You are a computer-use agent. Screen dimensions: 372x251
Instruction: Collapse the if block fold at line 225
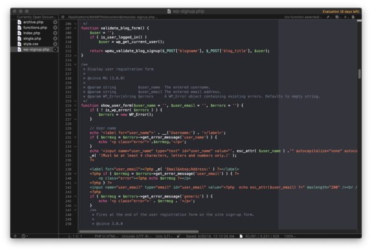pyautogui.click(x=76, y=110)
